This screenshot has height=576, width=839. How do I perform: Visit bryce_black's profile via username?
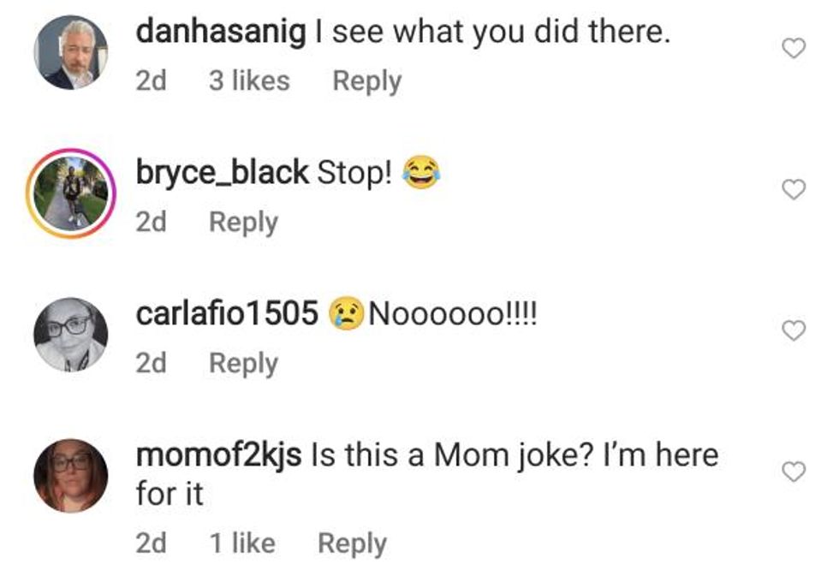[x=222, y=174]
